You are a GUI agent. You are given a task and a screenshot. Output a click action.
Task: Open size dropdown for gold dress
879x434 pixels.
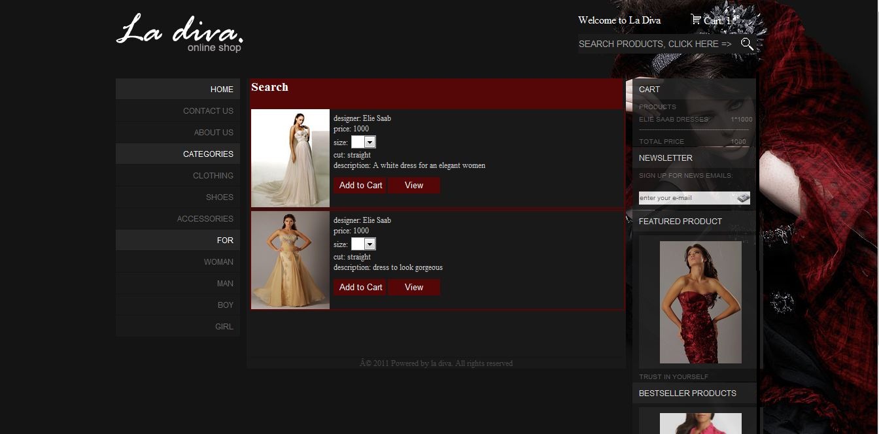point(370,244)
